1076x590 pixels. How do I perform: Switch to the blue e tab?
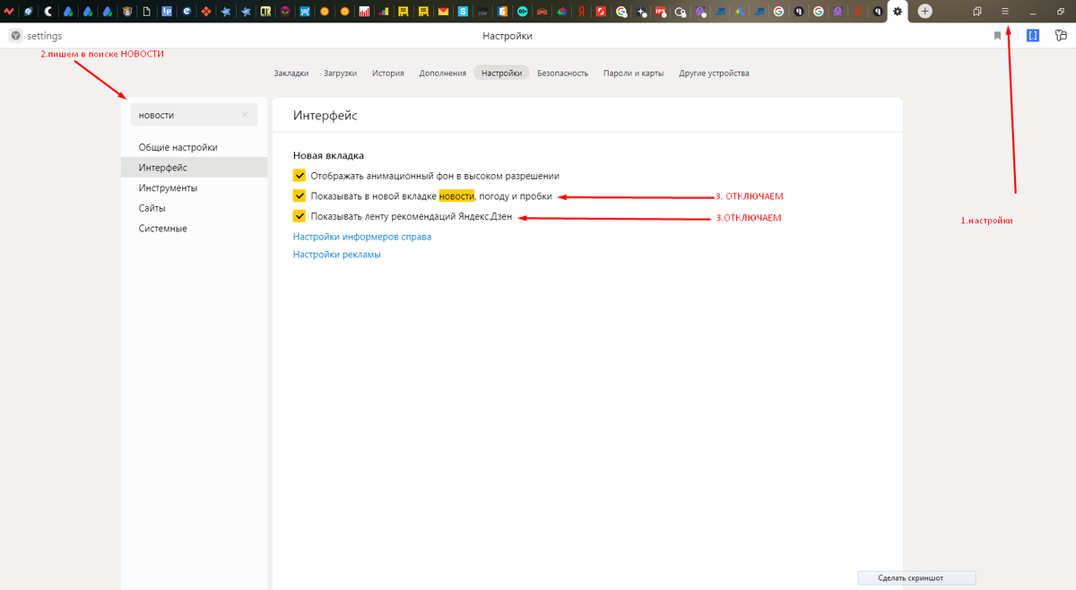[187, 12]
